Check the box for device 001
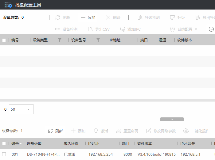Screen dimensions: 215x160 click(4, 154)
